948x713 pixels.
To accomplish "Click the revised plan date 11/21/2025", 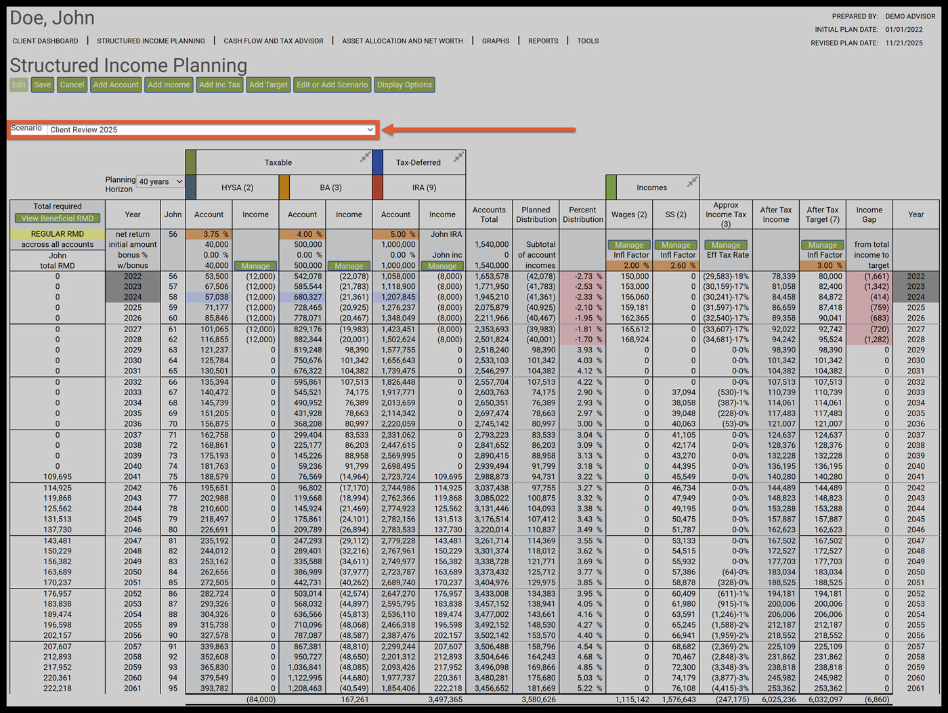I will click(x=904, y=43).
